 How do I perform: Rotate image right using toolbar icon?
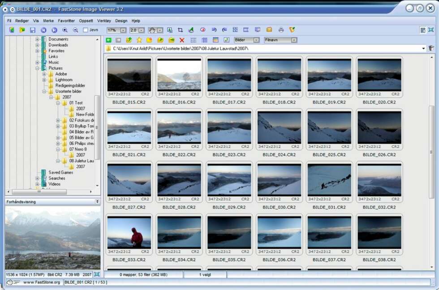tap(224, 30)
